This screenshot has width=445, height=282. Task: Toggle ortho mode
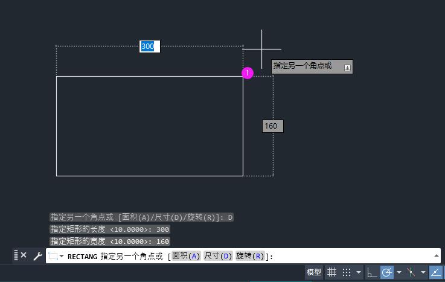click(372, 272)
